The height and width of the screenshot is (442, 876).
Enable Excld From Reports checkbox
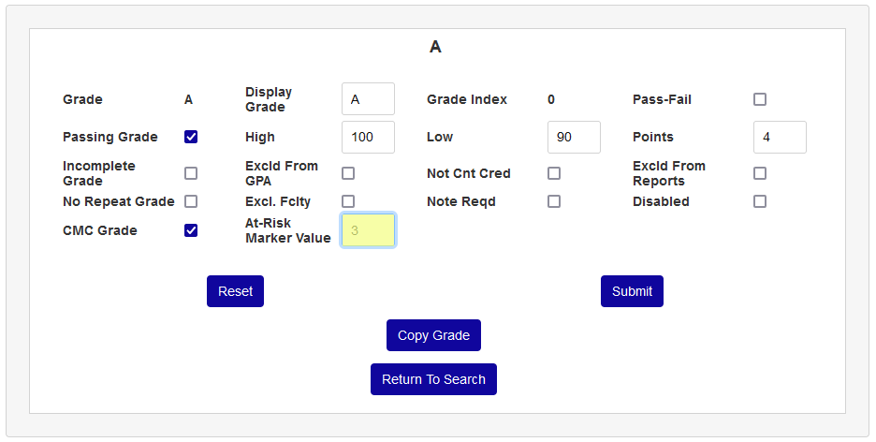(760, 173)
